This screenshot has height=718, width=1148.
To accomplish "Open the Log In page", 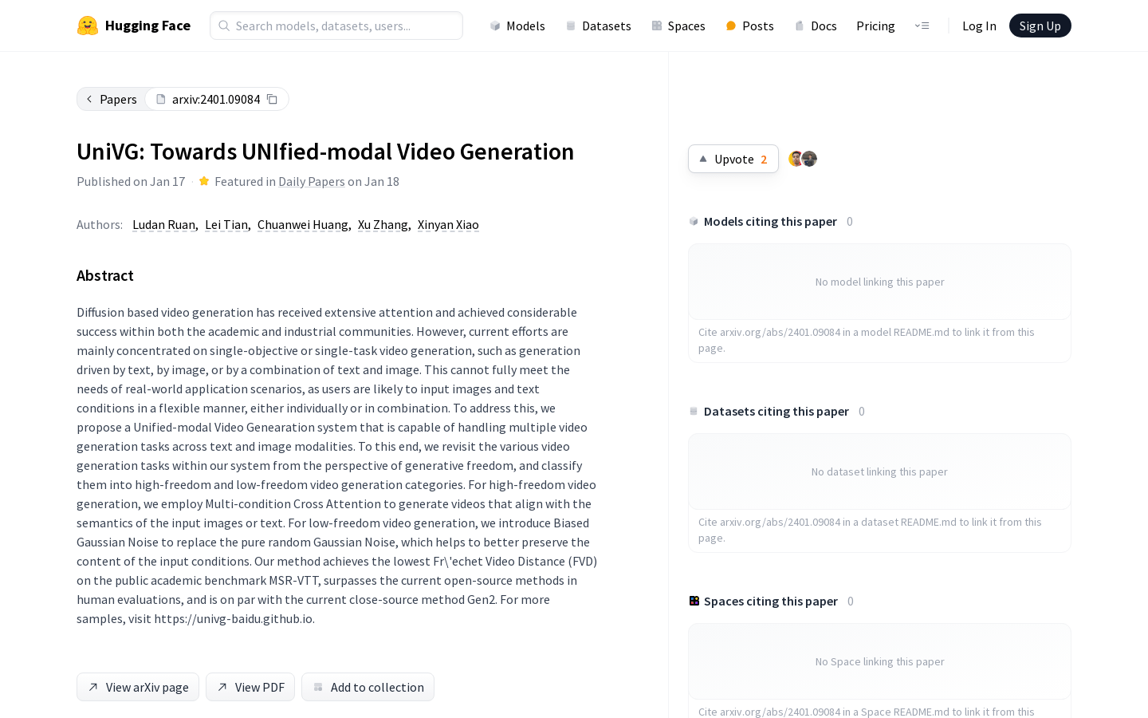I will [979, 26].
